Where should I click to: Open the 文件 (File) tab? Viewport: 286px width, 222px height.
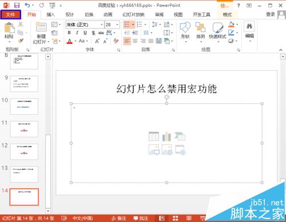pyautogui.click(x=11, y=15)
